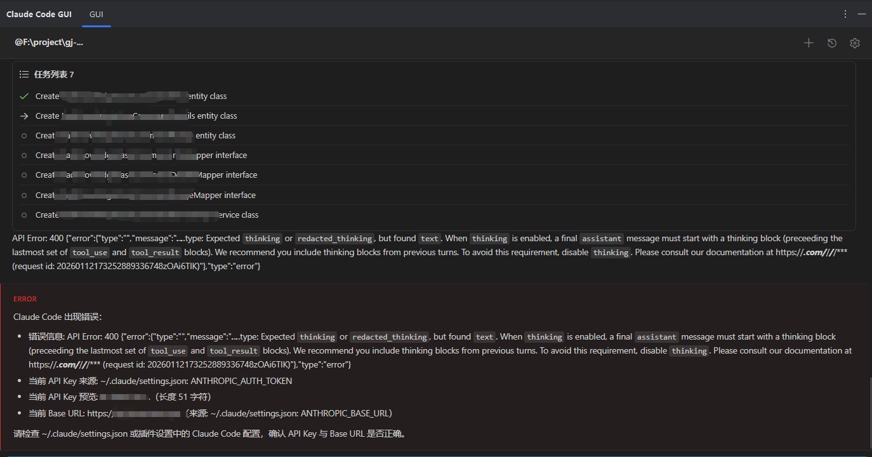The height and width of the screenshot is (457, 872).
Task: Click the pending circle on third task
Action: point(24,136)
